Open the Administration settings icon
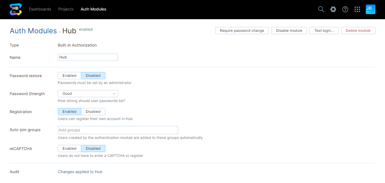Screen dimensions: 385x183 [333, 9]
